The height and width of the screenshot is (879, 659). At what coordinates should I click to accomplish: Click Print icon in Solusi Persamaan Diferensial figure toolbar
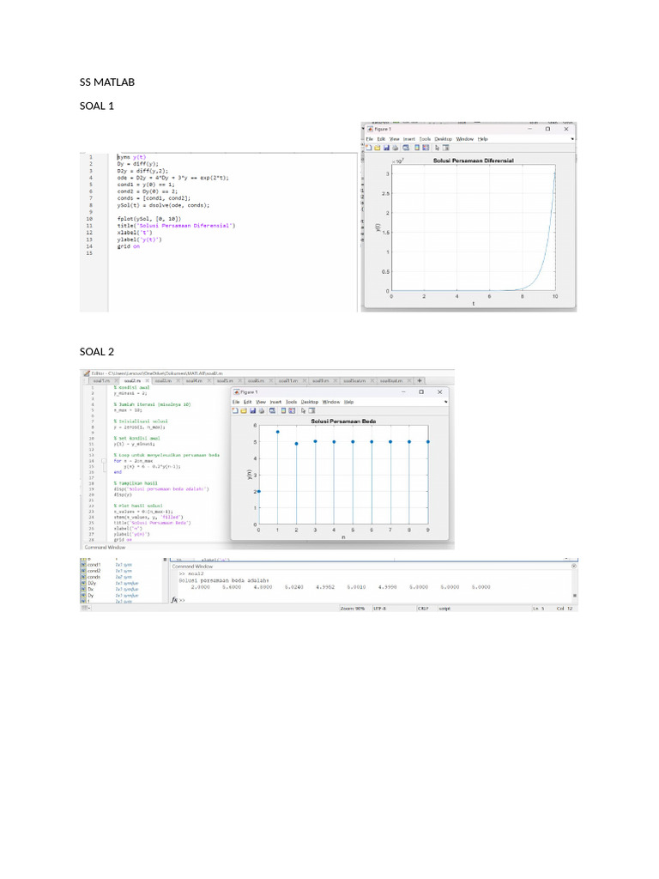(x=395, y=148)
